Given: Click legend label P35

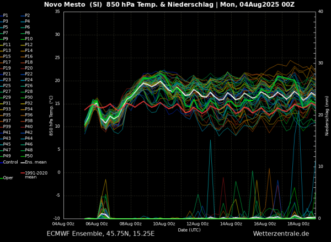Looking at the screenshot, I should tap(7, 115).
